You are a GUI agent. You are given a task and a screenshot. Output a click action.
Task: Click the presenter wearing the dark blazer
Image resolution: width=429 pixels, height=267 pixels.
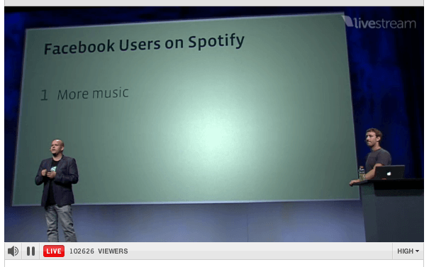pos(57,190)
